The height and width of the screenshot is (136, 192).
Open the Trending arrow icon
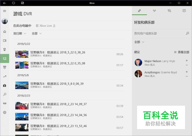[x=4, y=76]
